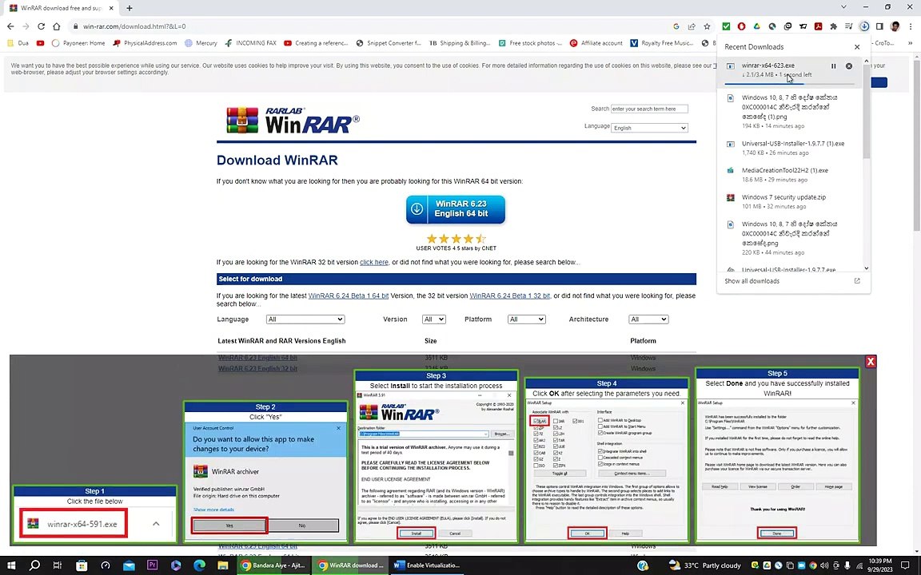Screen dimensions: 921x575
Task: Open the Mercury bookmark
Action: click(x=201, y=43)
